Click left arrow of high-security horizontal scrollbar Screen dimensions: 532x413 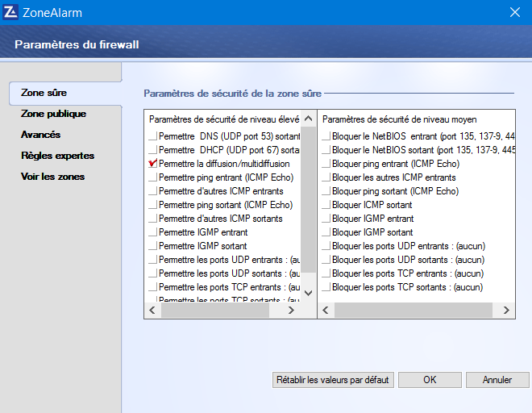click(152, 310)
